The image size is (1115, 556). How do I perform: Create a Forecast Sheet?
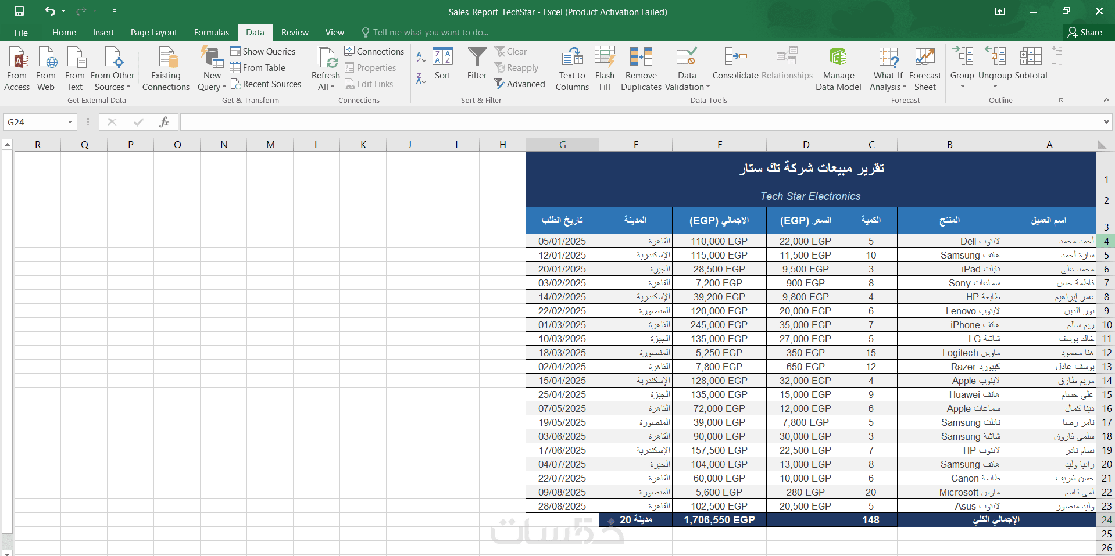tap(925, 69)
